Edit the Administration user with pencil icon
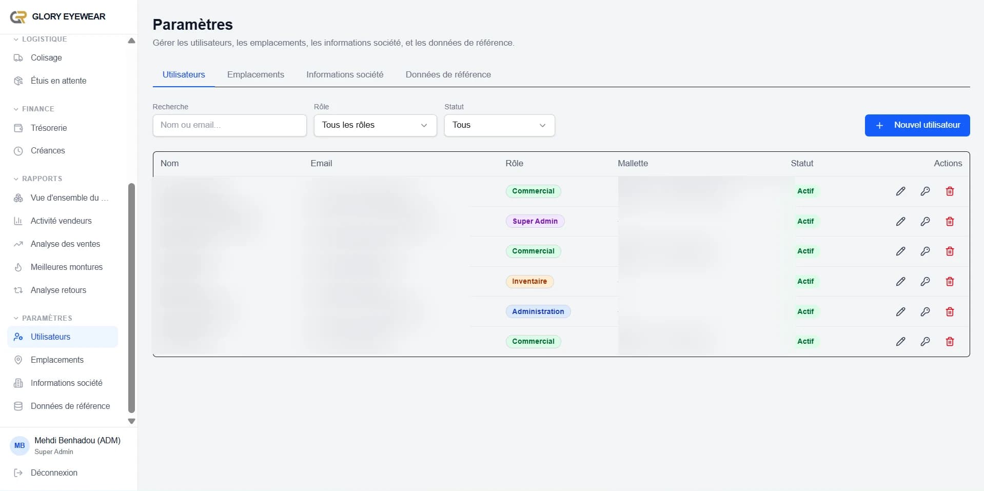The width and height of the screenshot is (984, 491). 900,312
